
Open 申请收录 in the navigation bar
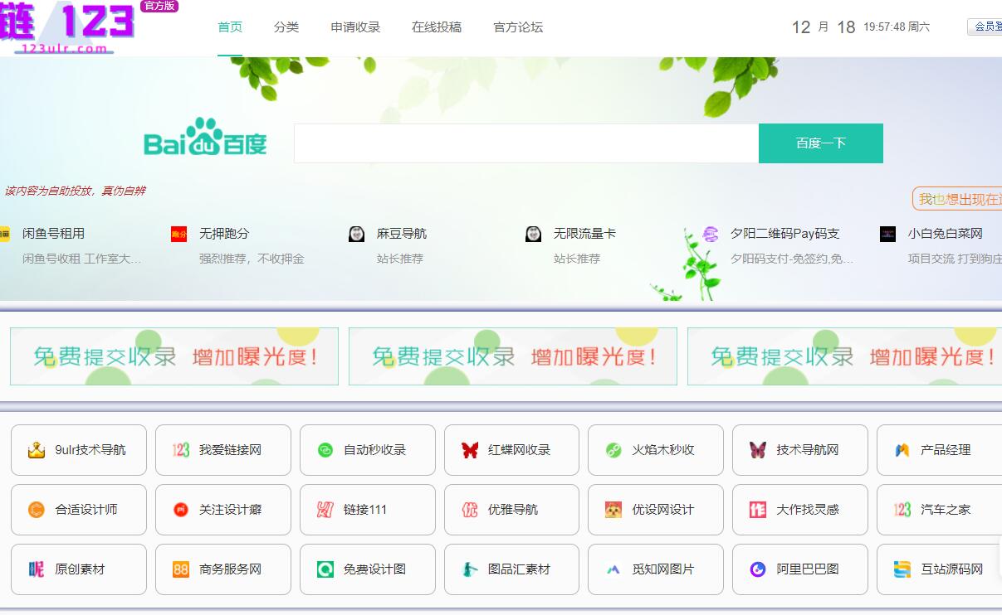355,27
